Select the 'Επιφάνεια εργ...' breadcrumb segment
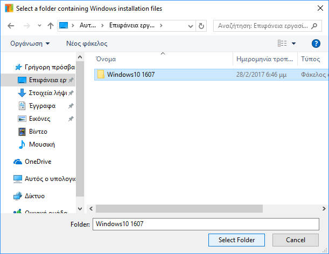The image size is (329, 254). [132, 26]
